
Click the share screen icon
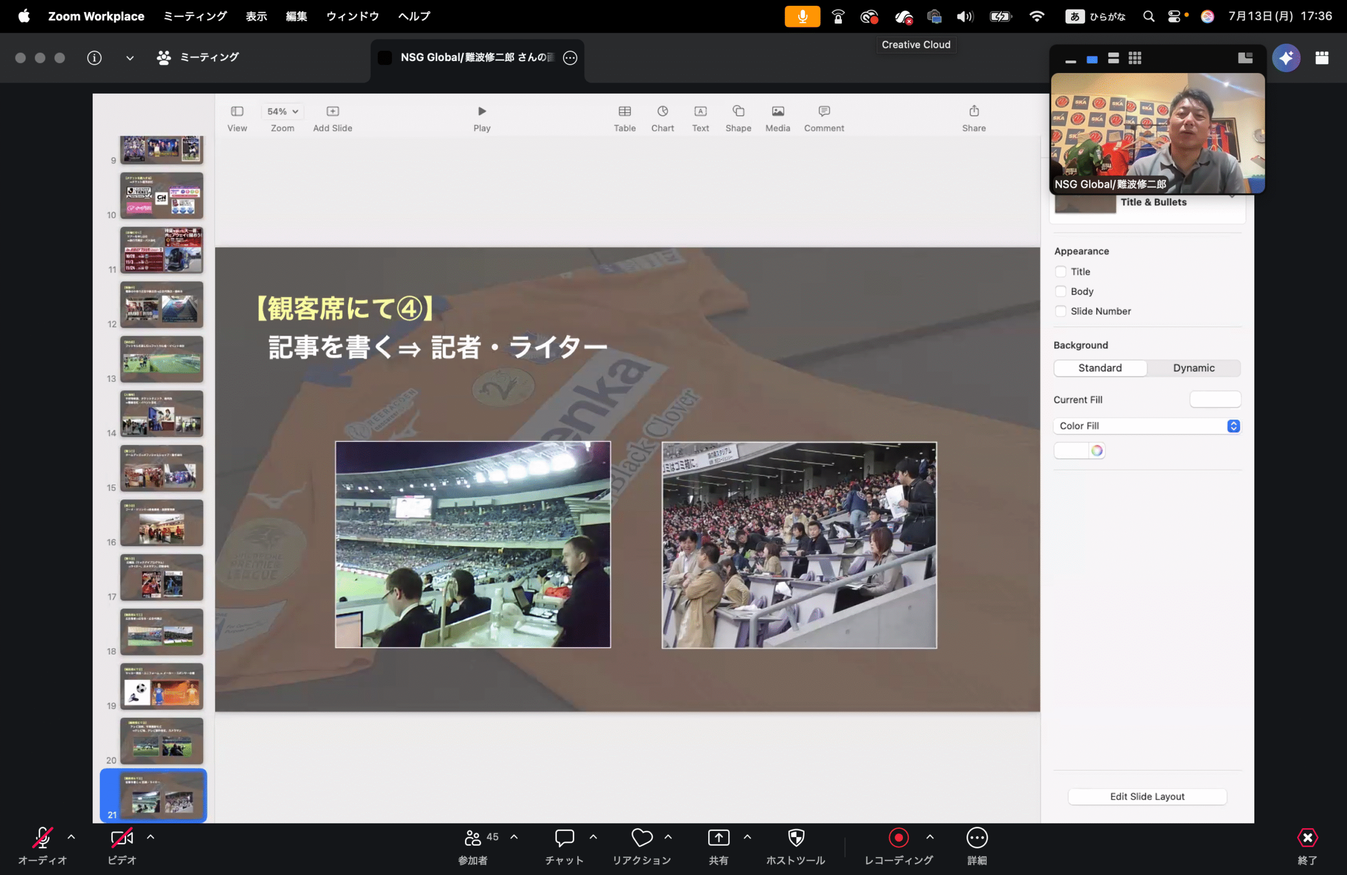pyautogui.click(x=718, y=837)
